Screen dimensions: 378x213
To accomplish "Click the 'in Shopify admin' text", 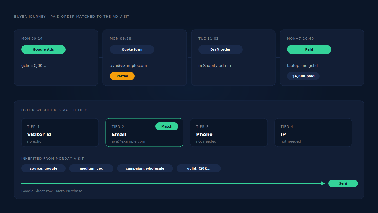I will tap(215, 66).
